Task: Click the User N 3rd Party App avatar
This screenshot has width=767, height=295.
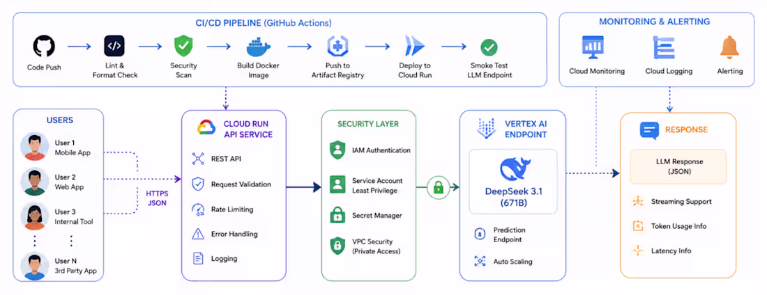Action: click(x=35, y=266)
